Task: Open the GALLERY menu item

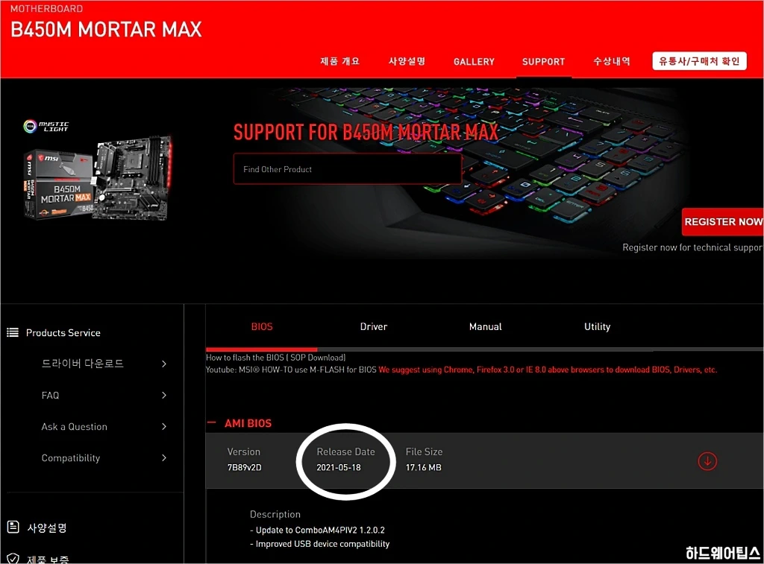Action: point(474,62)
